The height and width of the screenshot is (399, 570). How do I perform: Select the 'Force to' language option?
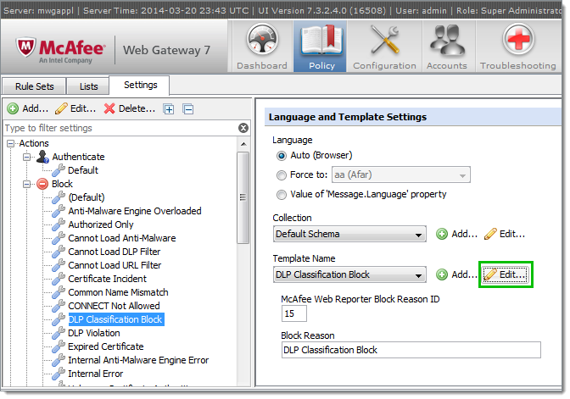pos(282,175)
